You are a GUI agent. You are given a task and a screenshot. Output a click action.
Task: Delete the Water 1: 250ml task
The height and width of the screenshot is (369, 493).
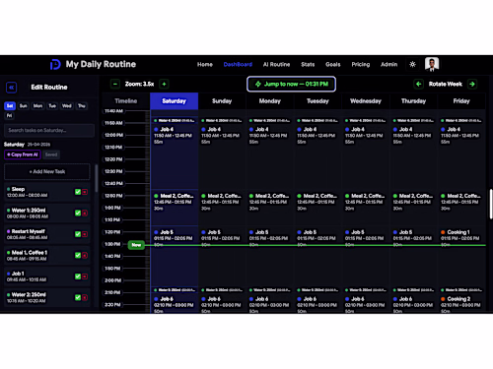(x=85, y=214)
